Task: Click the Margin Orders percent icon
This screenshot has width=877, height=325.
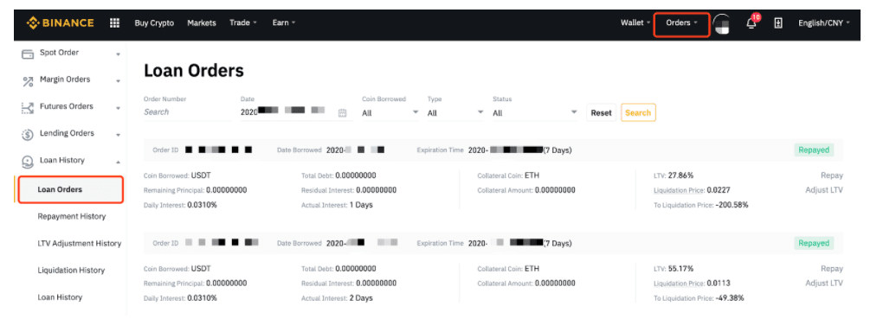Action: [x=28, y=81]
